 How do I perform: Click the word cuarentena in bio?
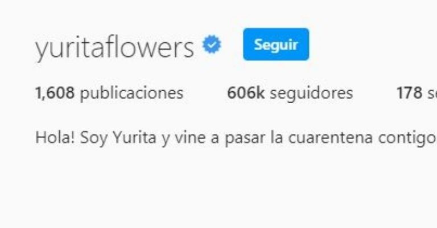[330, 137]
